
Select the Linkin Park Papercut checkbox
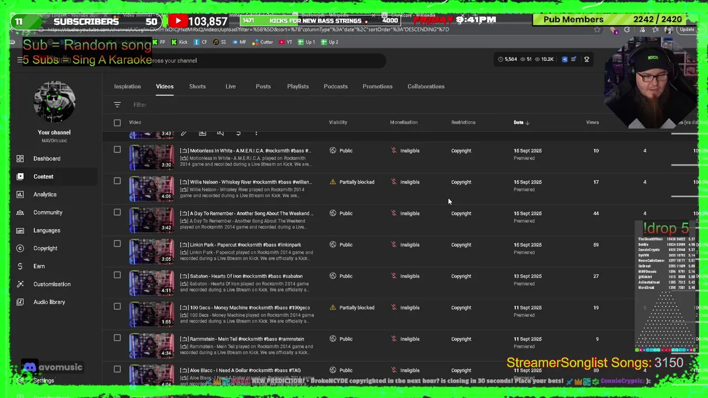(117, 244)
